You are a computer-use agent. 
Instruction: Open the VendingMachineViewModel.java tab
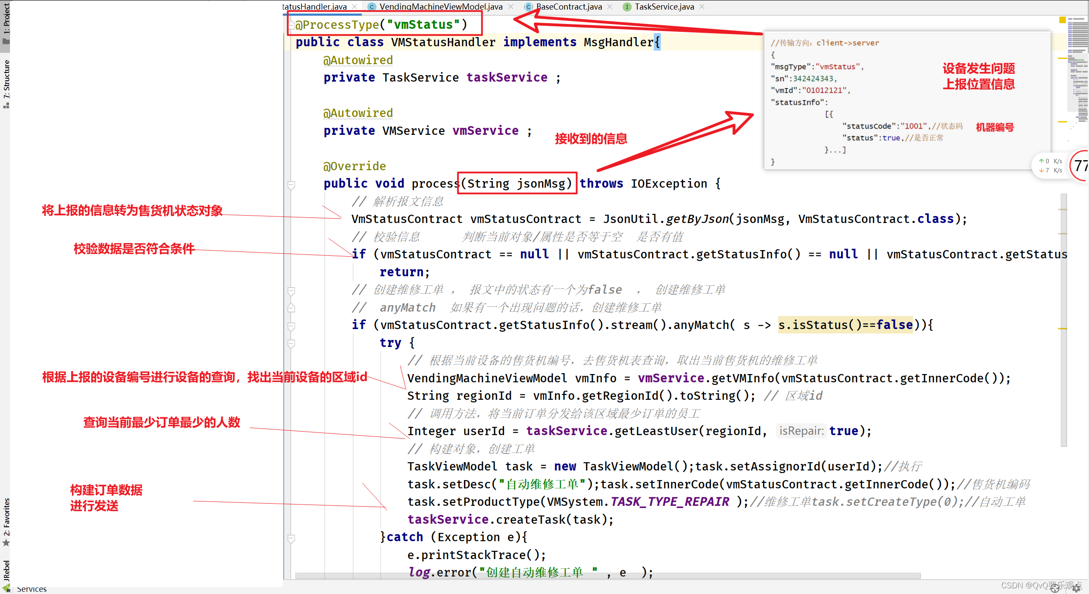pos(440,7)
